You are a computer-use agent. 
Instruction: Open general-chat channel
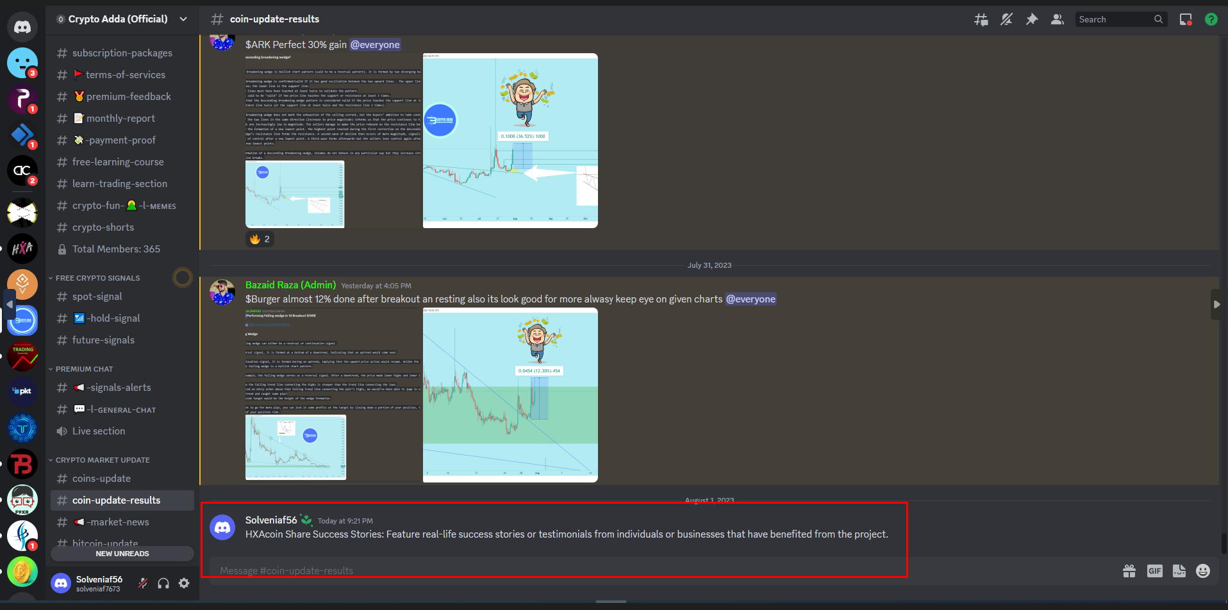click(122, 409)
